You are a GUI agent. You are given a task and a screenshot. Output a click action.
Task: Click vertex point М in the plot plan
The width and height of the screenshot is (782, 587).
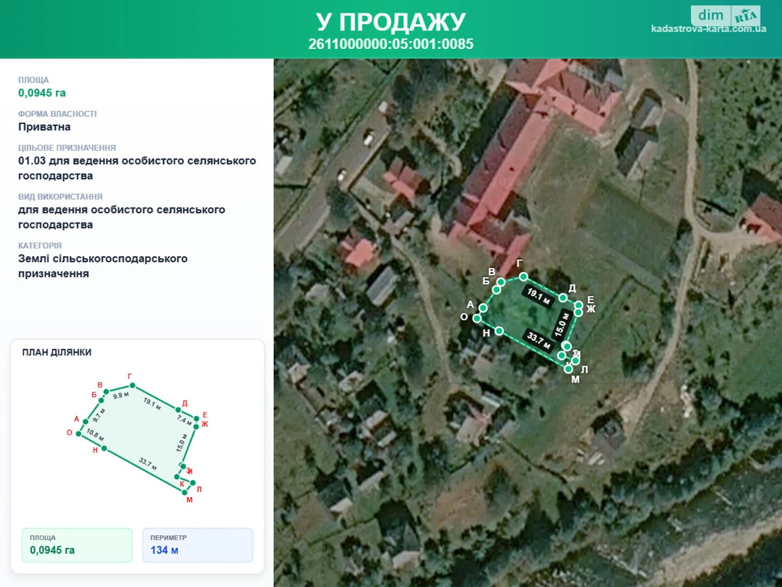click(x=185, y=492)
